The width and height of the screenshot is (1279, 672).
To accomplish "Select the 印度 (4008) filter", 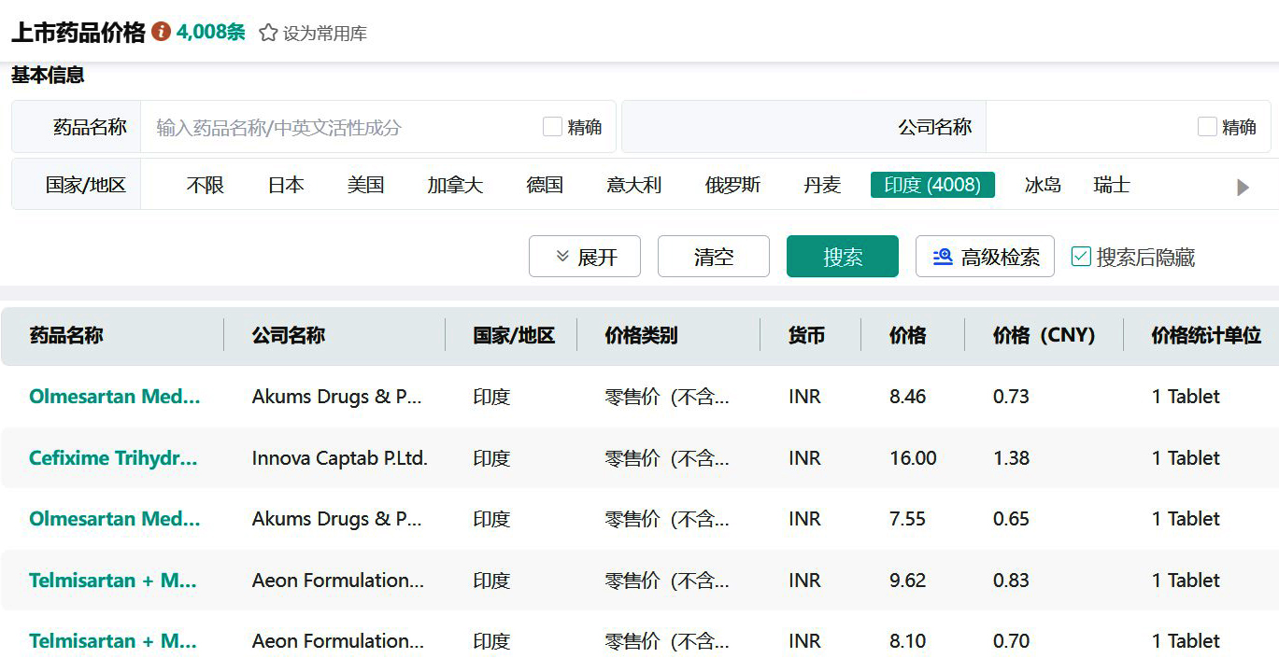I will click(x=931, y=185).
